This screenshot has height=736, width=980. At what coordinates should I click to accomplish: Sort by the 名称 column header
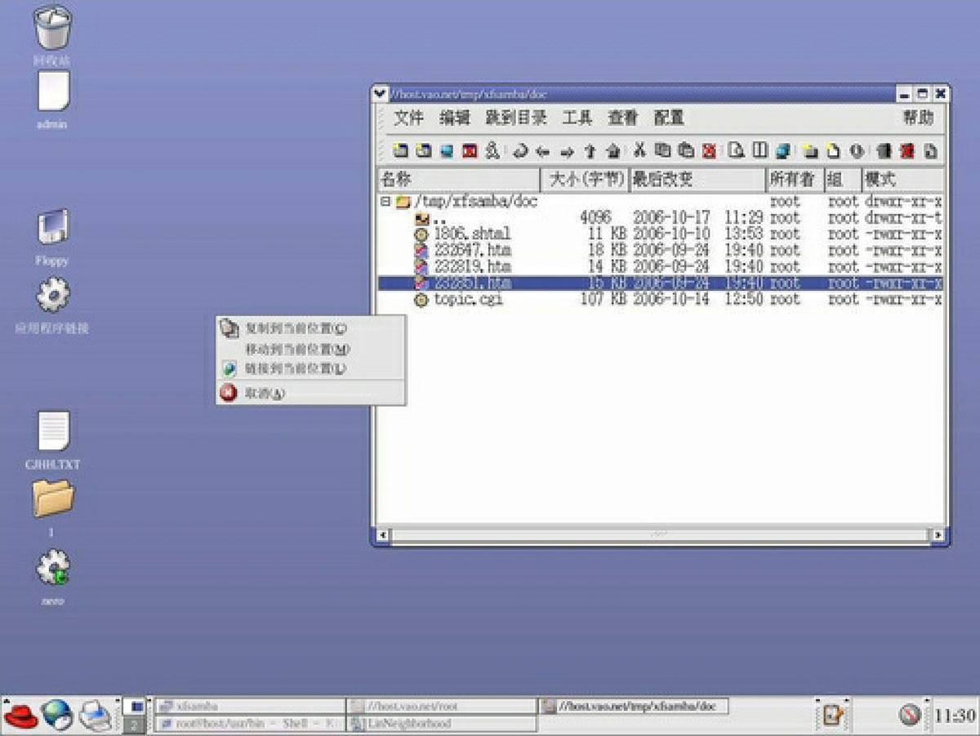(457, 179)
